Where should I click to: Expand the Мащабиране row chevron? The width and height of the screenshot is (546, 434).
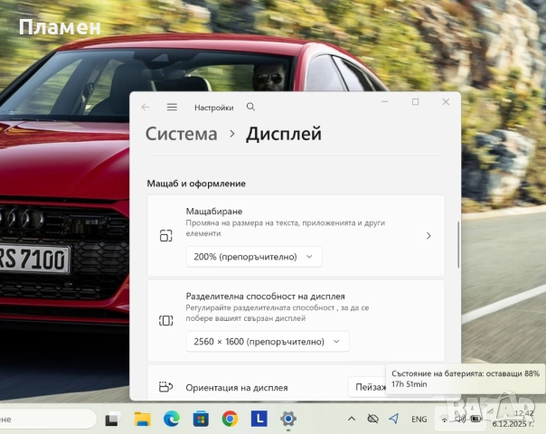click(428, 236)
